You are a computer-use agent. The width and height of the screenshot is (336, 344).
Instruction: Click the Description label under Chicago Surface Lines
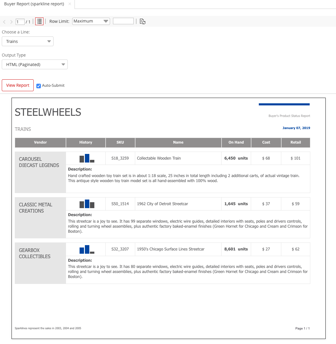[80, 261]
